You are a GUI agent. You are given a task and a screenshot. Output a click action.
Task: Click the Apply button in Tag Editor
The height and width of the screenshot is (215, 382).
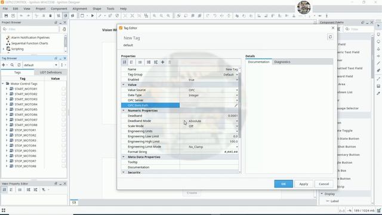[x=304, y=184]
